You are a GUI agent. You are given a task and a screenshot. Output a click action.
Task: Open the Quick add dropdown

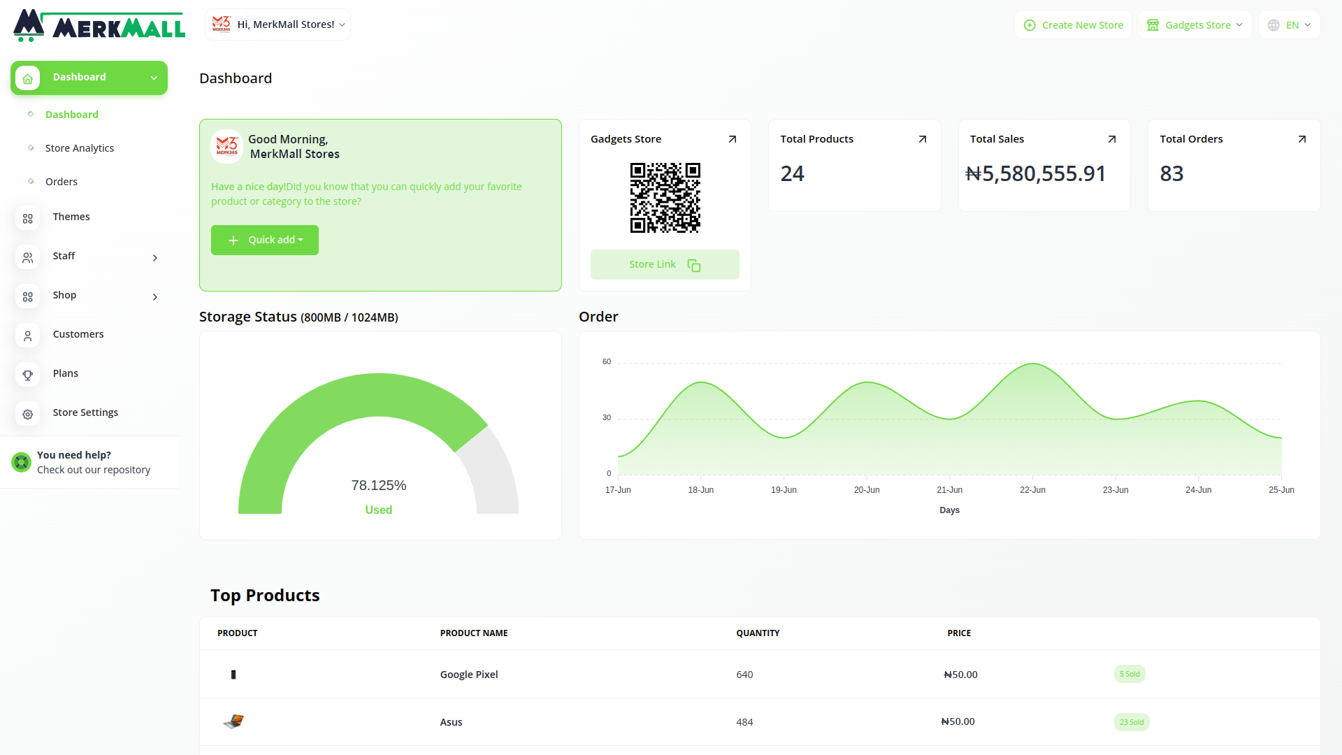pyautogui.click(x=264, y=240)
